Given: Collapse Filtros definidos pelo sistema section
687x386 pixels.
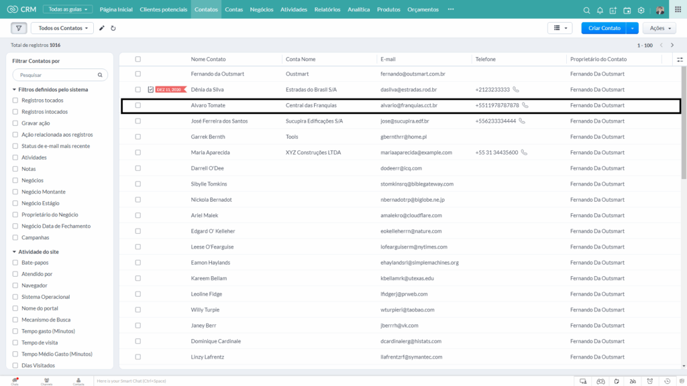Looking at the screenshot, I should pyautogui.click(x=14, y=90).
